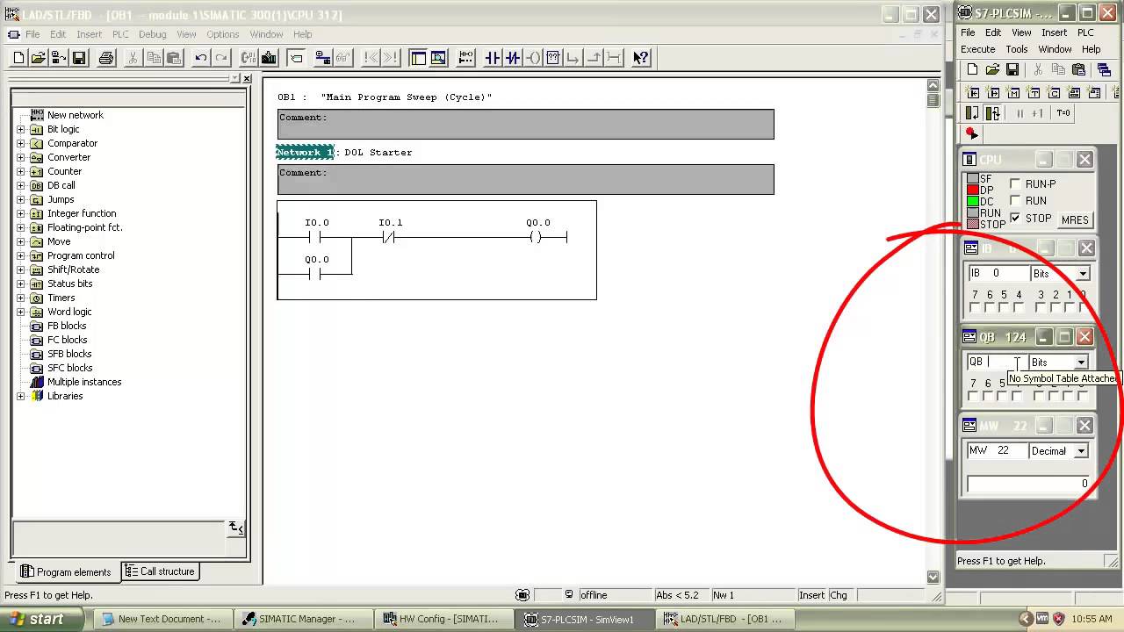Open PLC menu in LAD editor
This screenshot has width=1124, height=632.
[120, 34]
